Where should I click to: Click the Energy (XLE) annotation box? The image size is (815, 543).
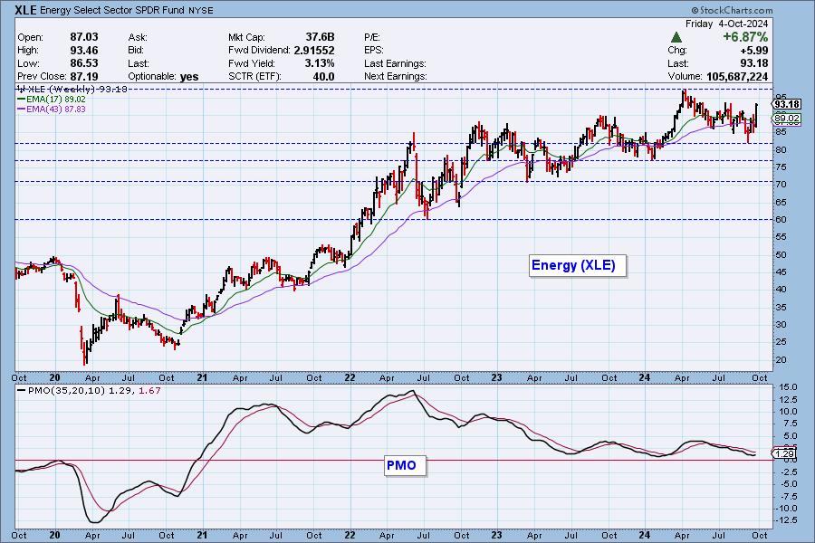(578, 265)
